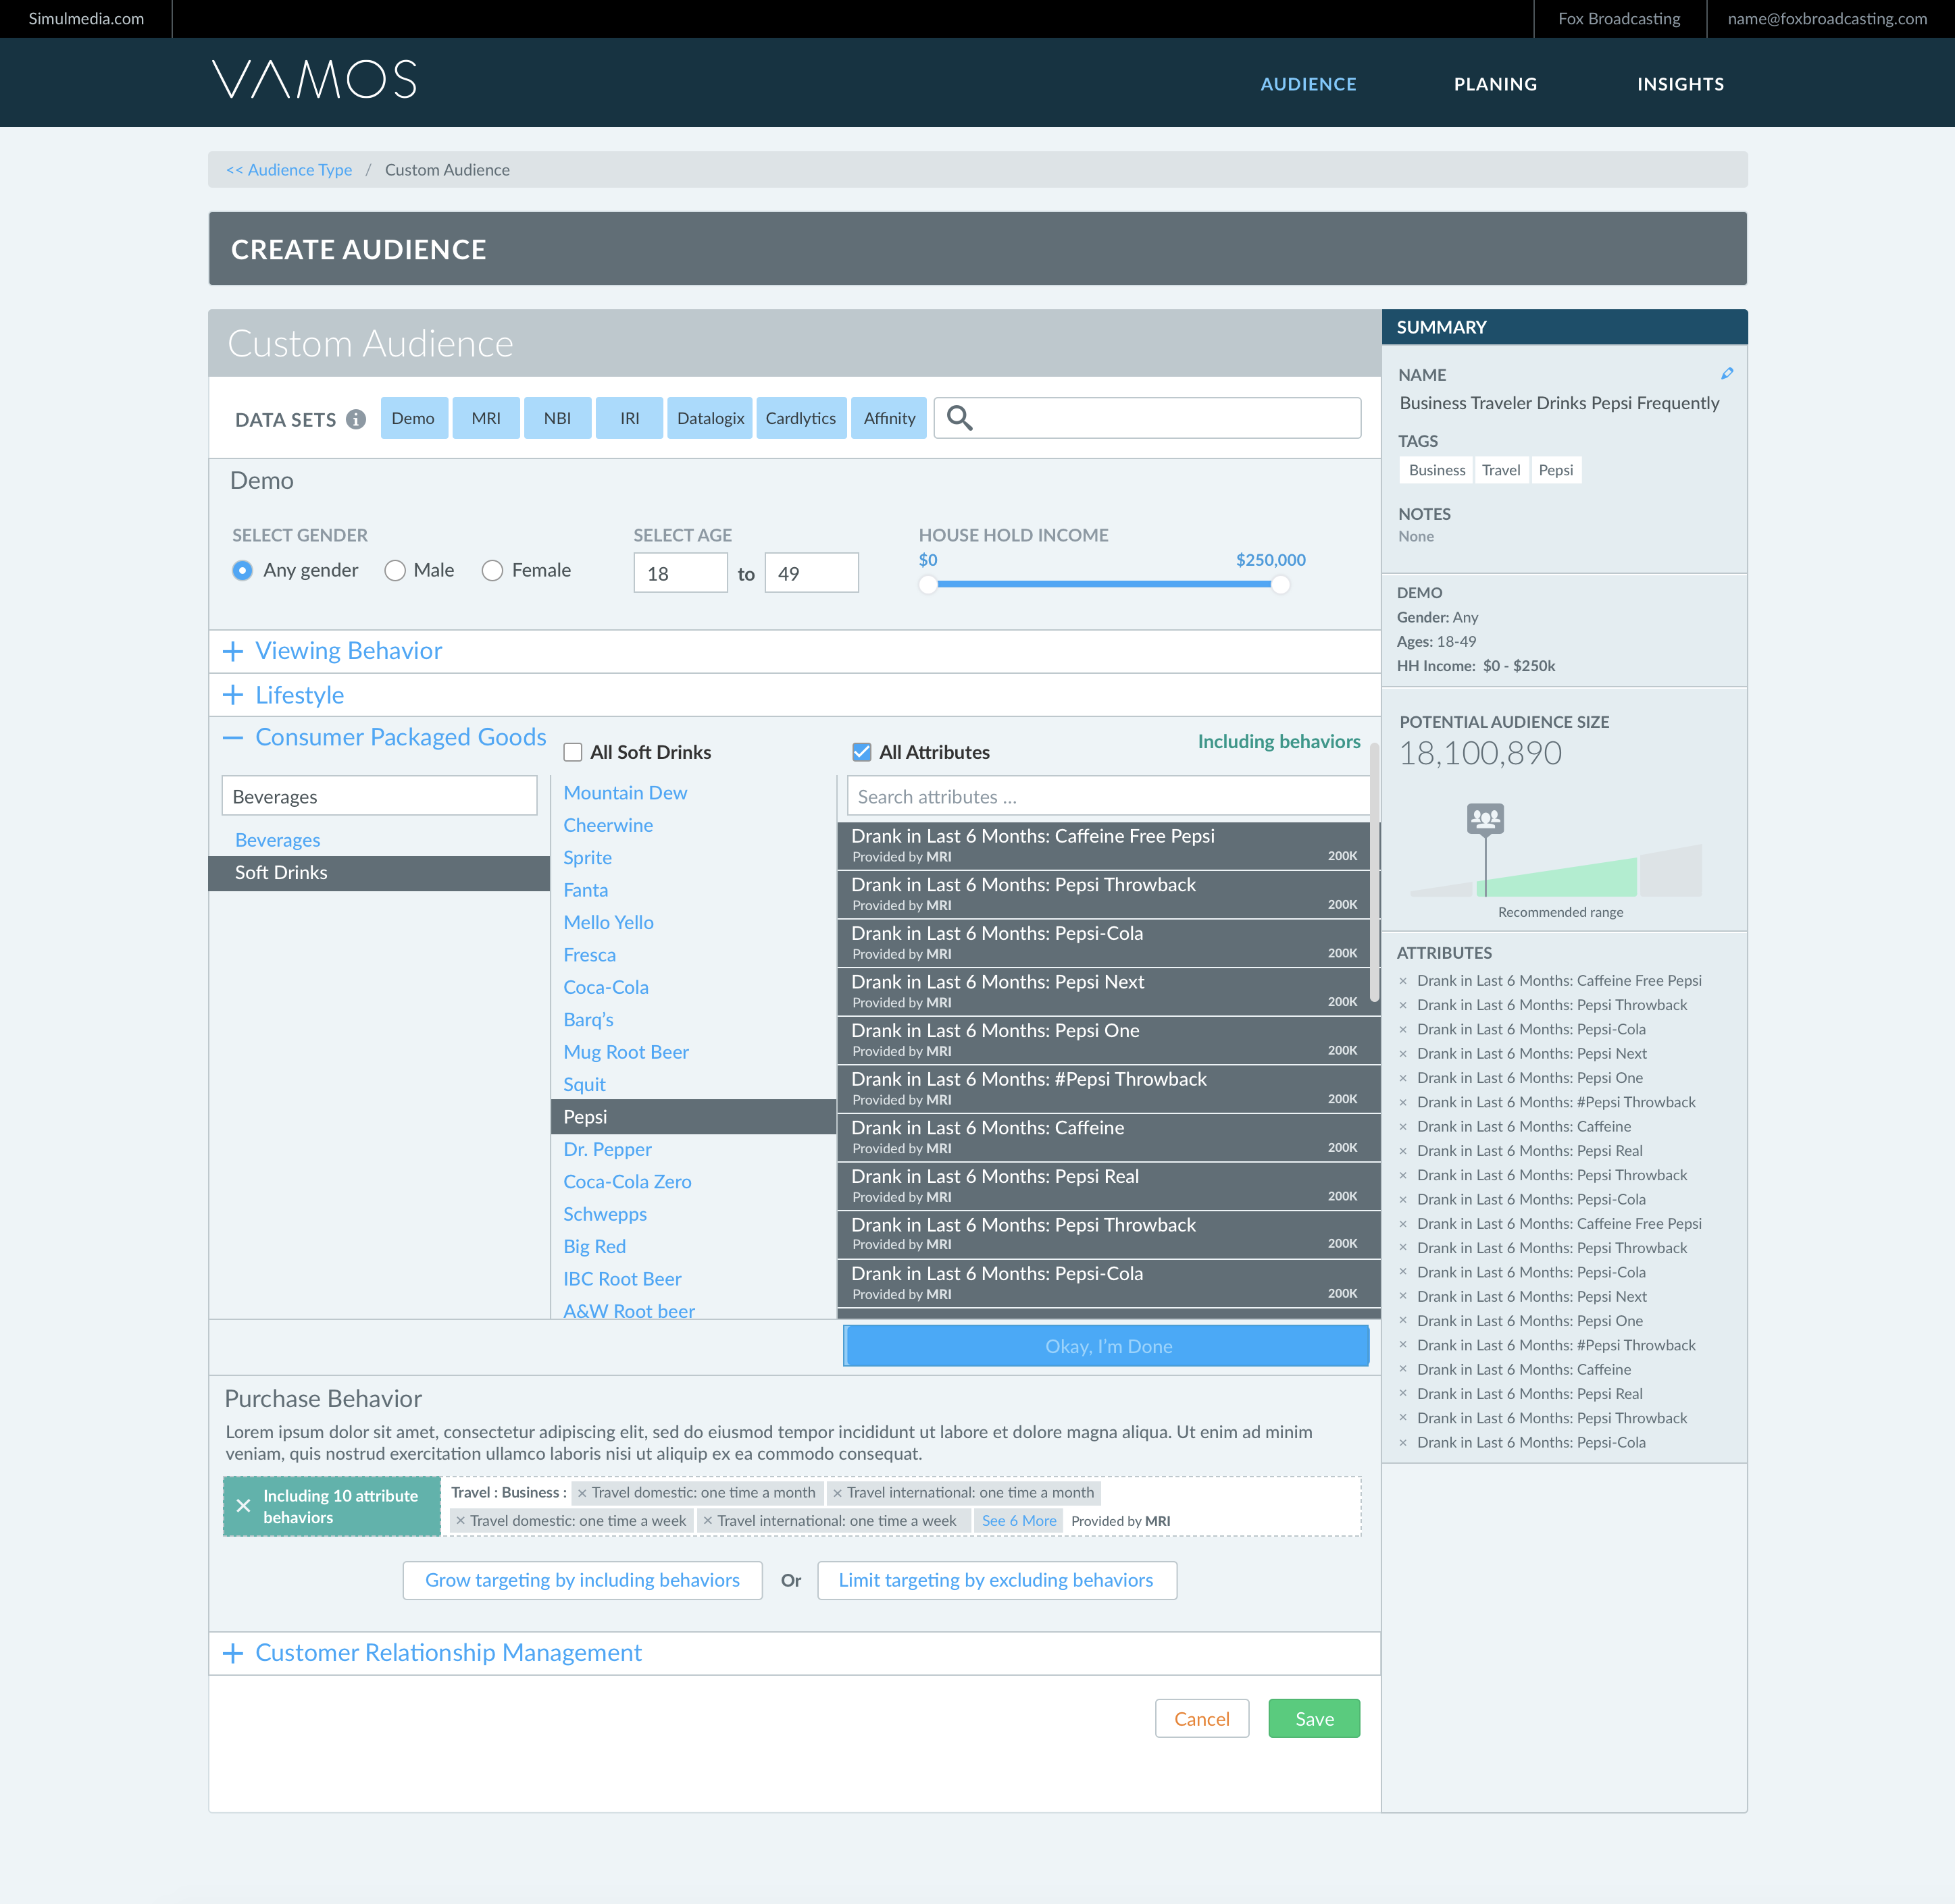
Task: Open the INSIGHTS nav tab
Action: point(1680,84)
